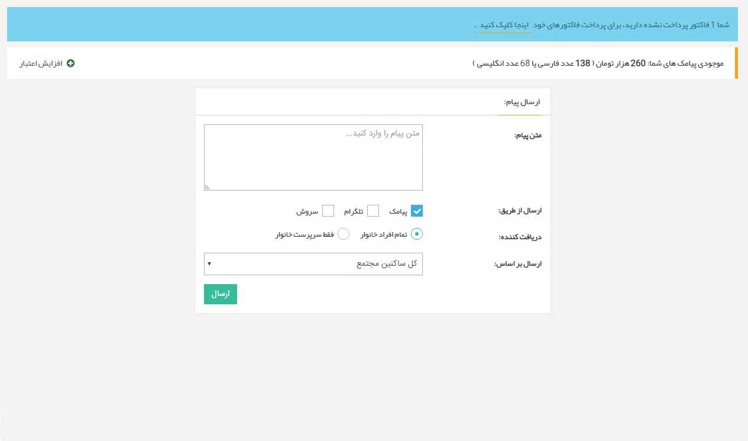Uncheck the پیامک checkbox
Viewport: 748px width, 441px height.
pos(417,211)
